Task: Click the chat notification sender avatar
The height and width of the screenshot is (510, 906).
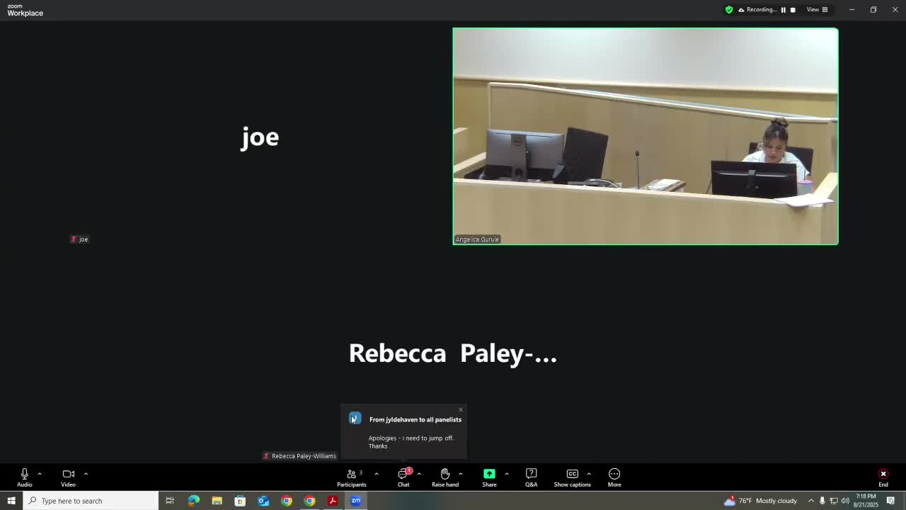Action: coord(355,419)
